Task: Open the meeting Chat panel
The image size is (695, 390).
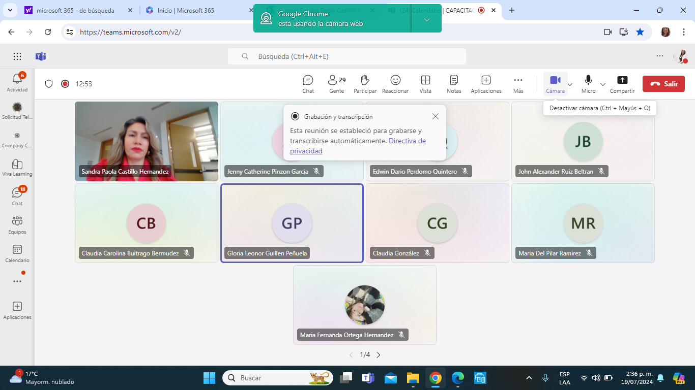Action: point(308,84)
